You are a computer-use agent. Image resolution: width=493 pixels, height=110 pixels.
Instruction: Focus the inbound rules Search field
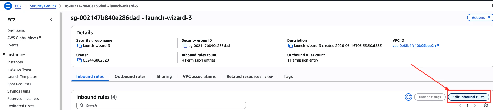click(161, 105)
